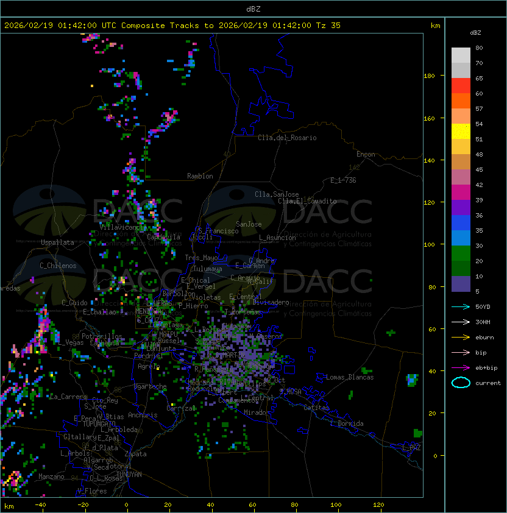Click the 'E_1-736' map label

343,180
